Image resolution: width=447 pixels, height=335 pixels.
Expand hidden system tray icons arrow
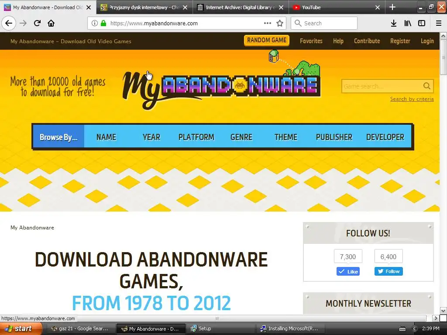coord(415,329)
